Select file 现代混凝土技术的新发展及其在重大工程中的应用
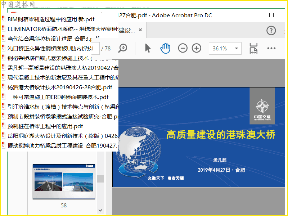Screen dimensions: 288x216 63,77
